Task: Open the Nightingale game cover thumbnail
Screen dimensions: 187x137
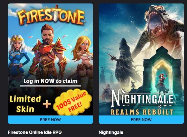Action: [141, 60]
